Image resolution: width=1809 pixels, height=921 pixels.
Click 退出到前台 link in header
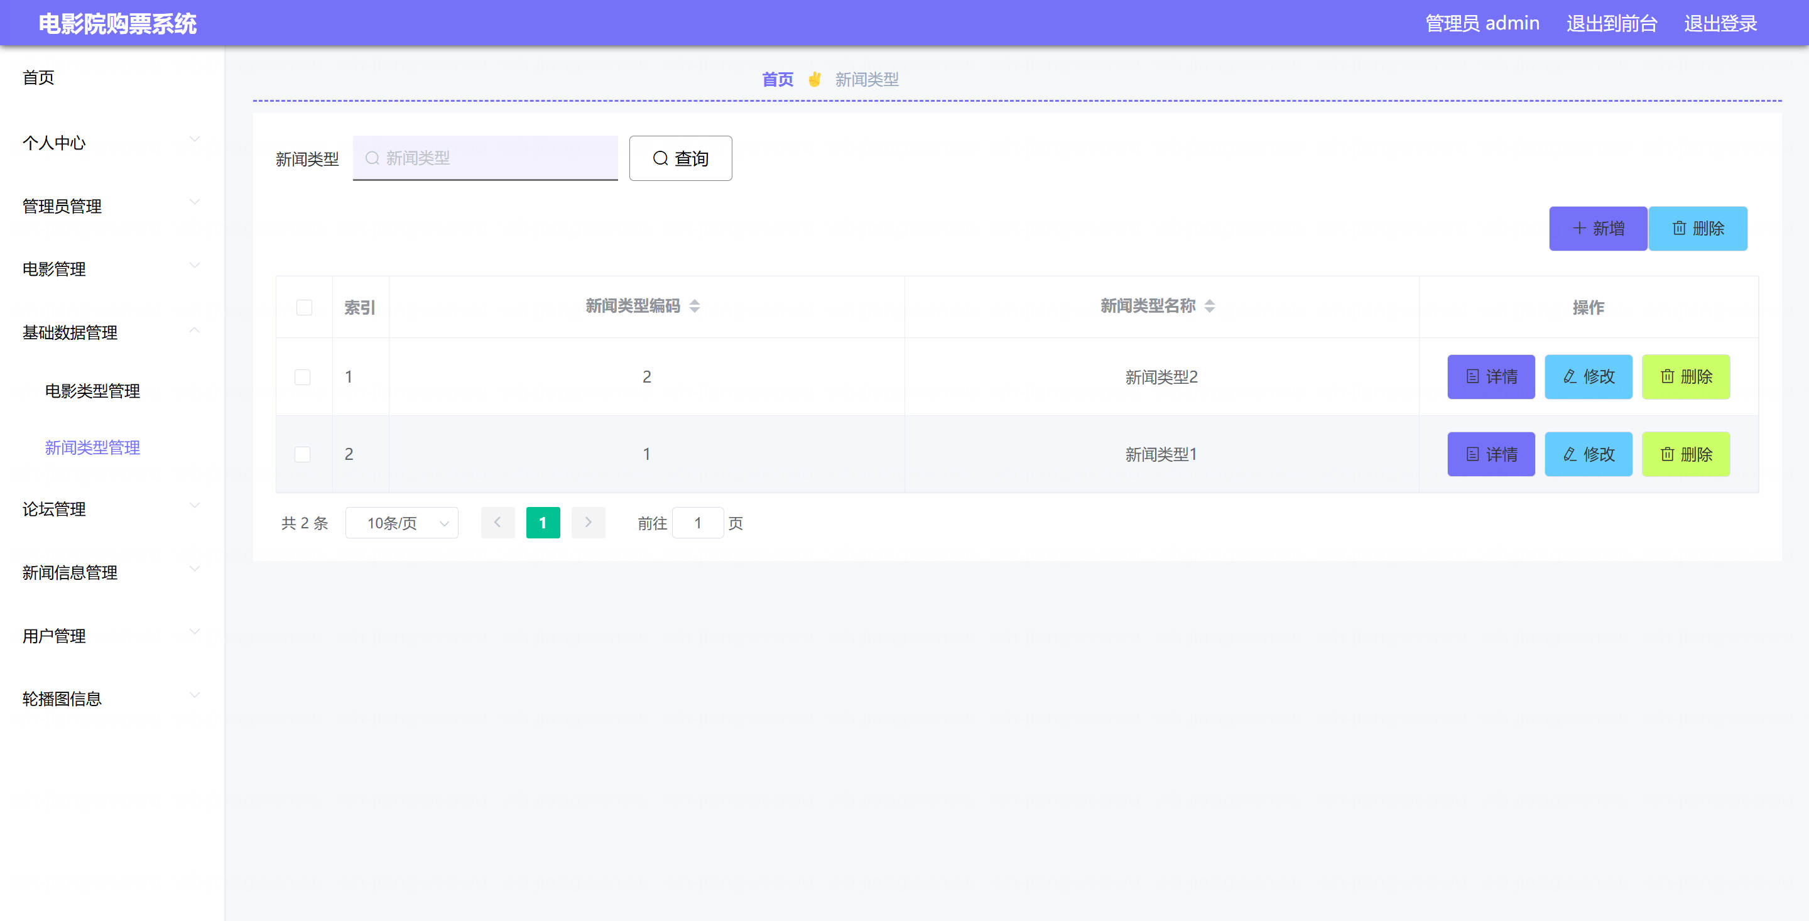(x=1611, y=23)
